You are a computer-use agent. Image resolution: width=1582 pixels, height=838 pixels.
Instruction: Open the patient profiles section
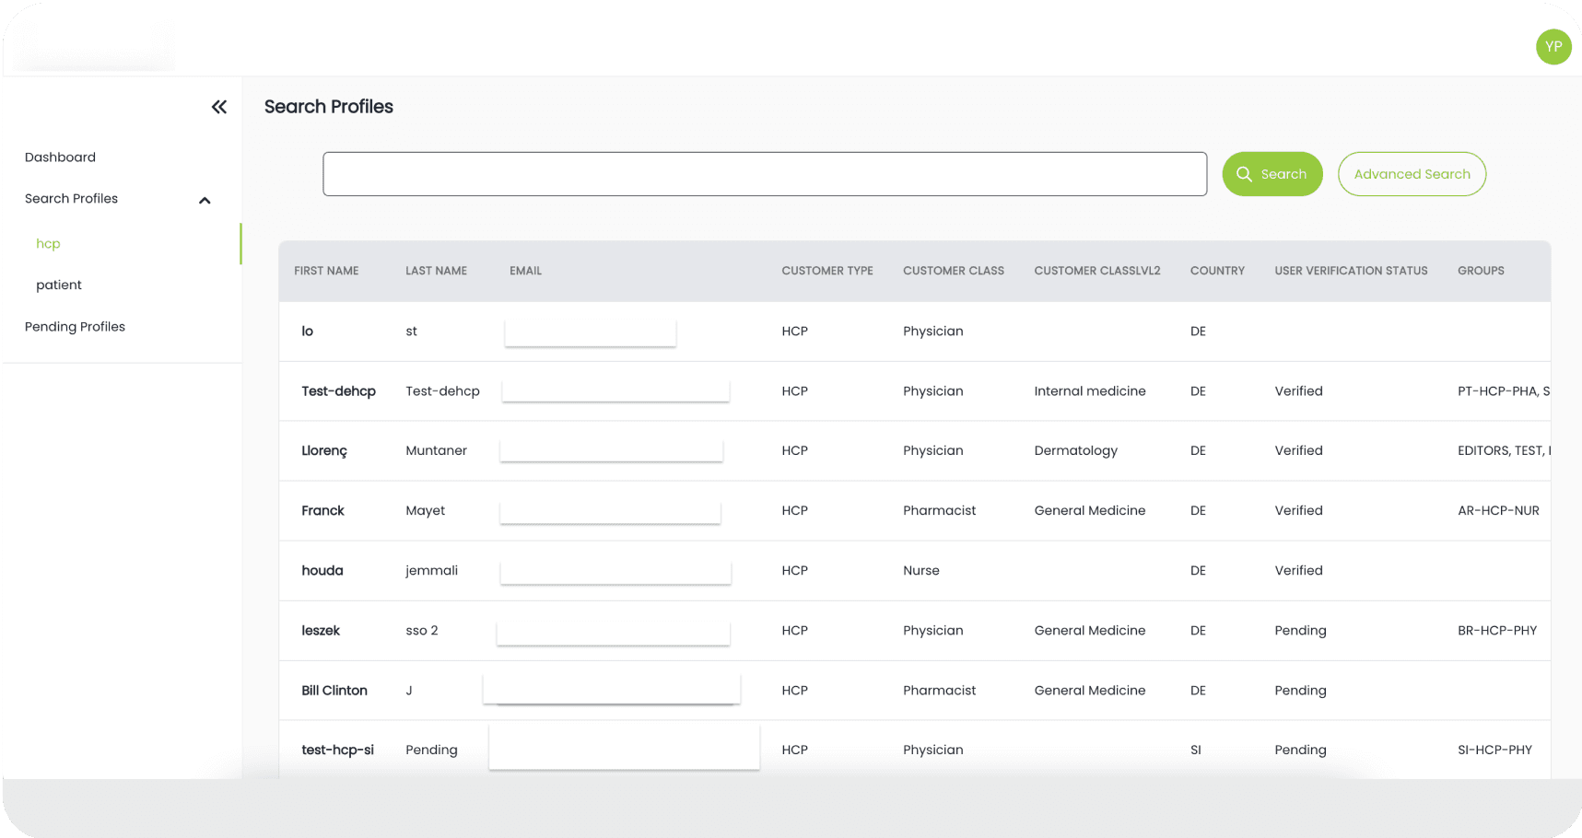[x=59, y=285]
